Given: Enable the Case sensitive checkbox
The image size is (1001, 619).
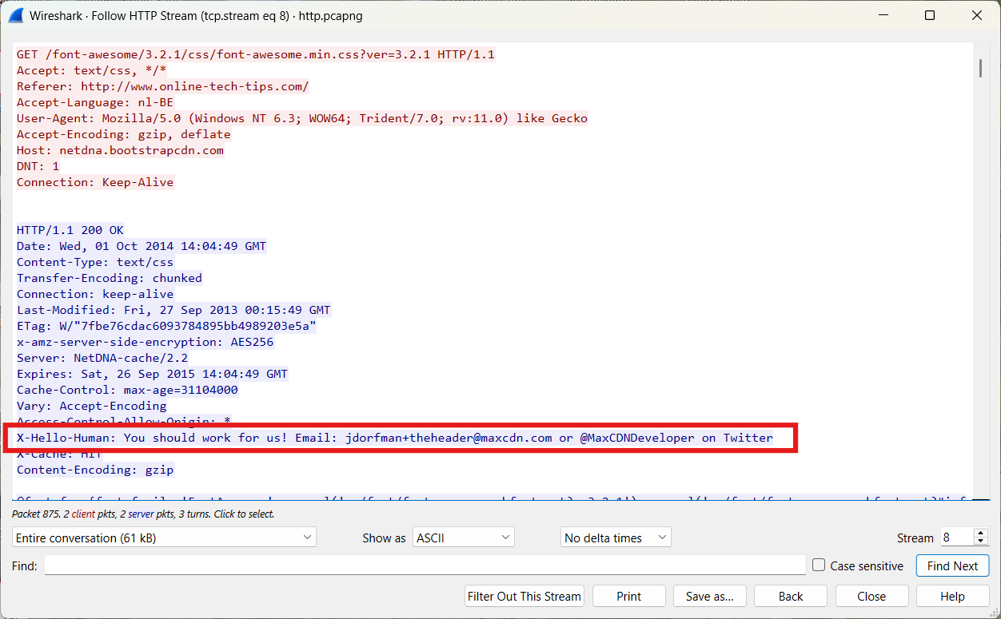Looking at the screenshot, I should [x=819, y=565].
